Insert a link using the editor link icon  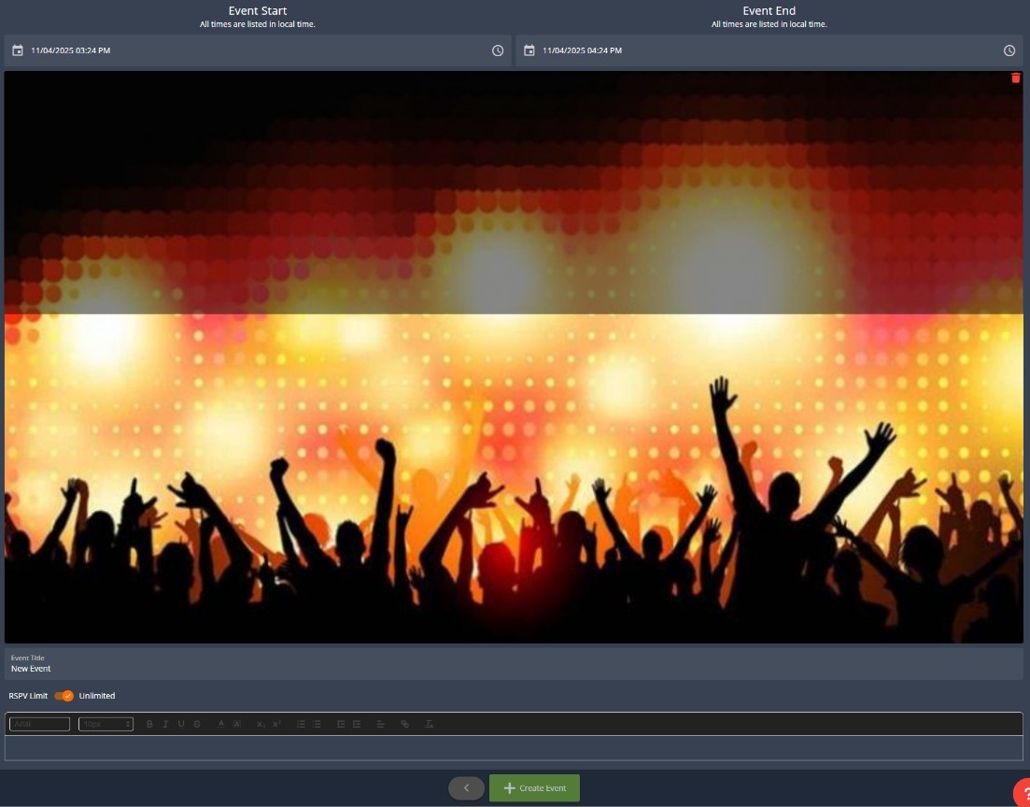tap(404, 724)
